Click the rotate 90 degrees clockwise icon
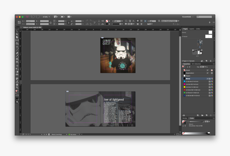Viewport: 230px width, 156px height. tap(87, 21)
